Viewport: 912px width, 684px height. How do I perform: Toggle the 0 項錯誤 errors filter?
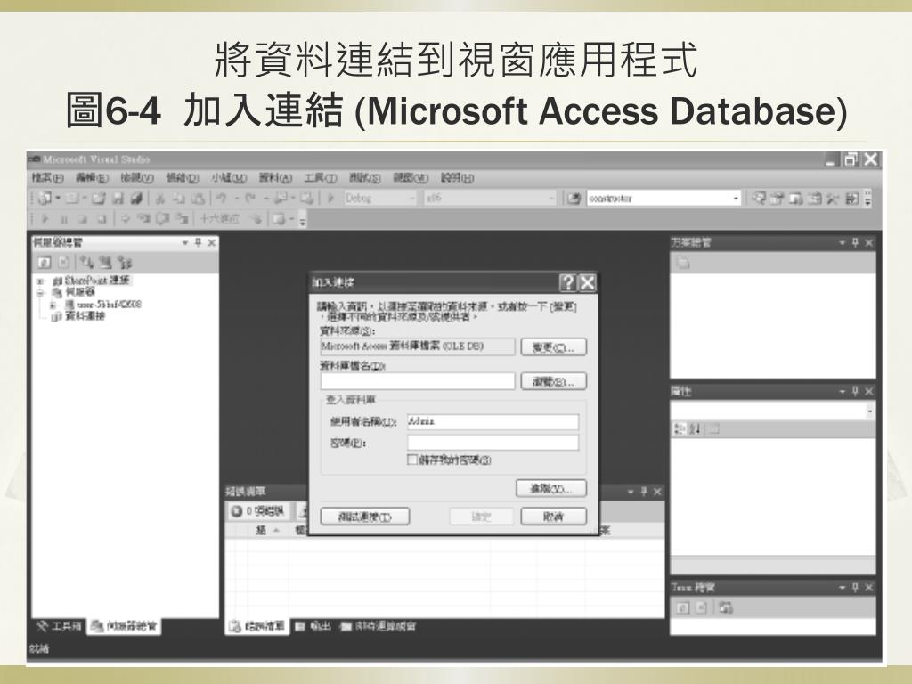coord(259,511)
